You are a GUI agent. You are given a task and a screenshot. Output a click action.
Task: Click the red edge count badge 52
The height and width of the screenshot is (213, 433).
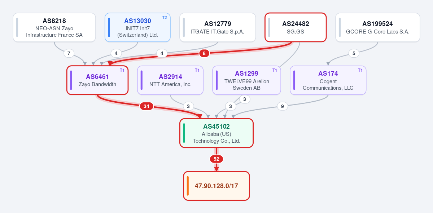pyautogui.click(x=216, y=159)
